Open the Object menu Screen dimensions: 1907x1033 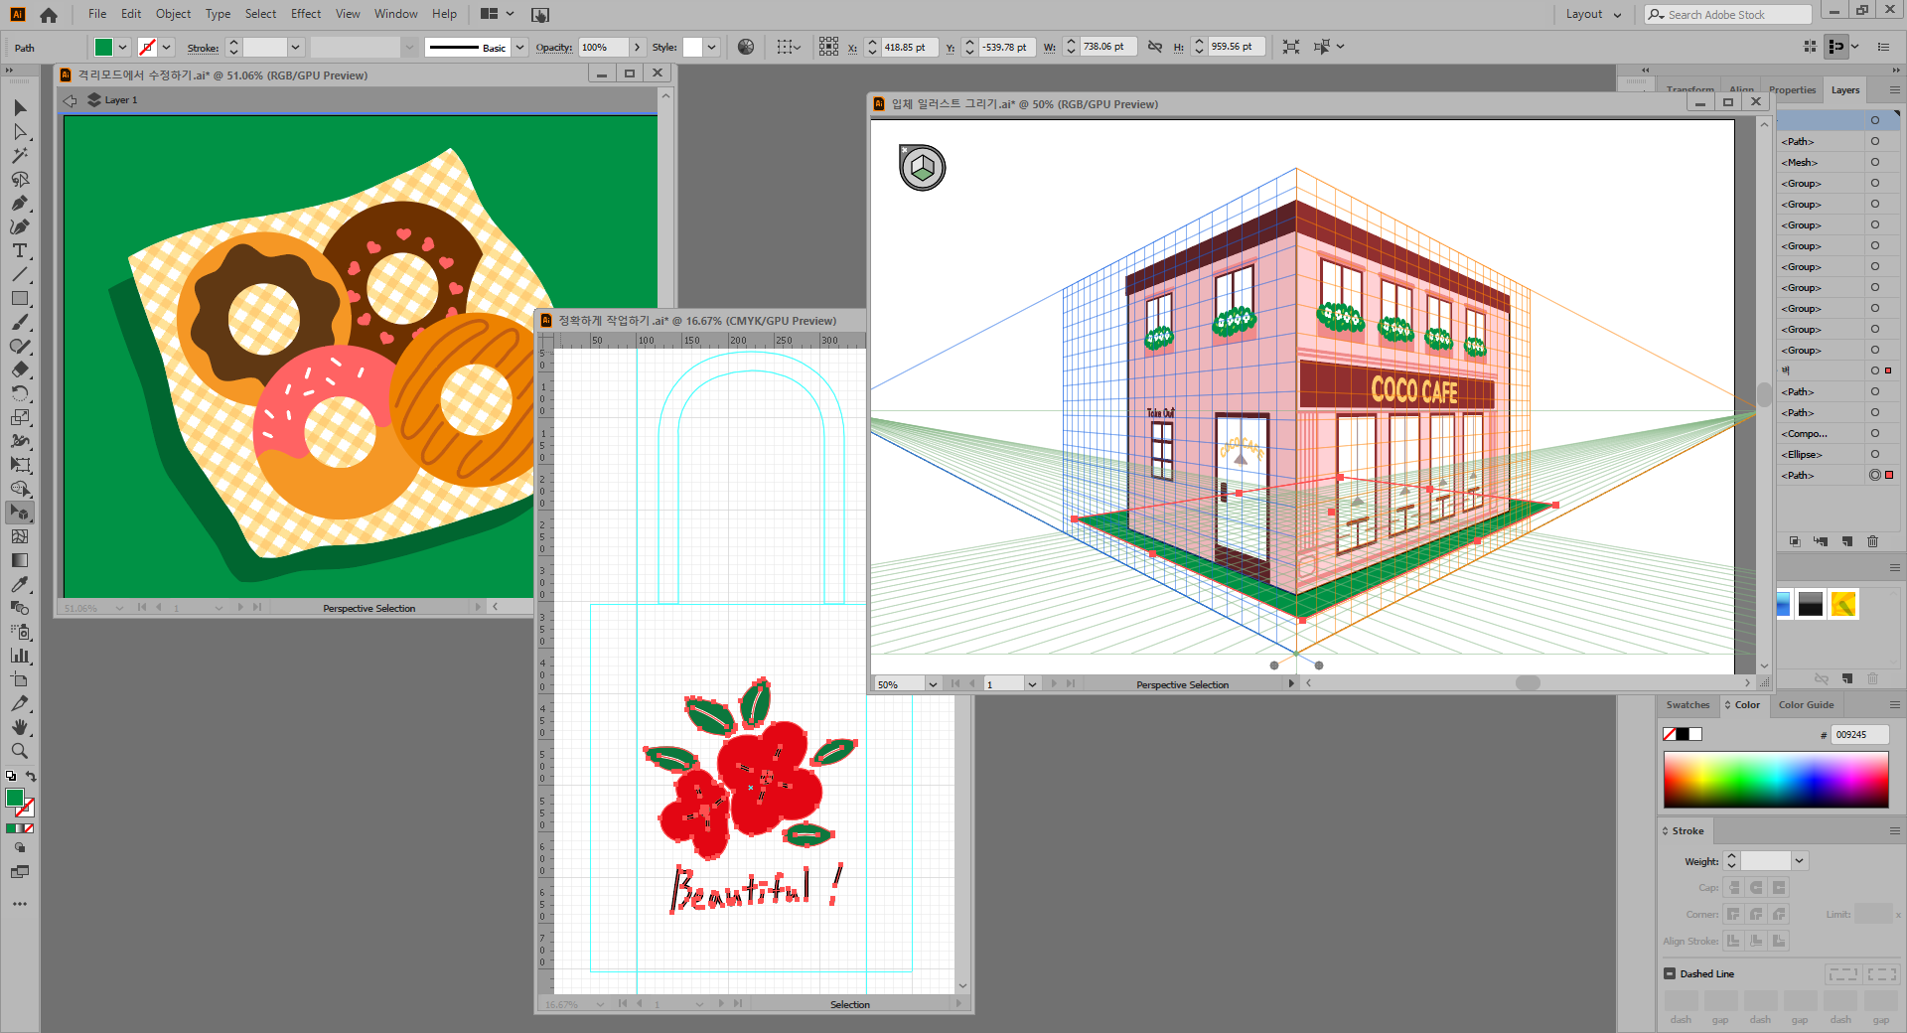[x=173, y=14]
